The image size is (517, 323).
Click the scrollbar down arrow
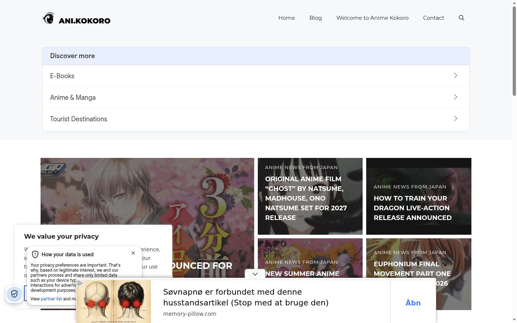coord(514,319)
